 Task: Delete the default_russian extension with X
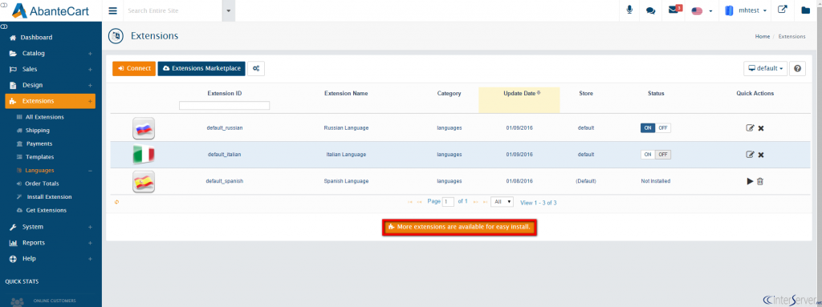761,127
